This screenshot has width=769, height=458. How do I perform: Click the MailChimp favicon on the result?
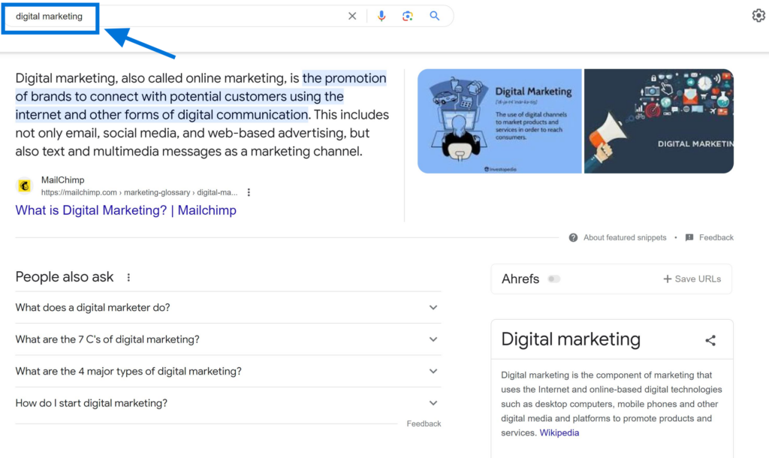coord(24,185)
